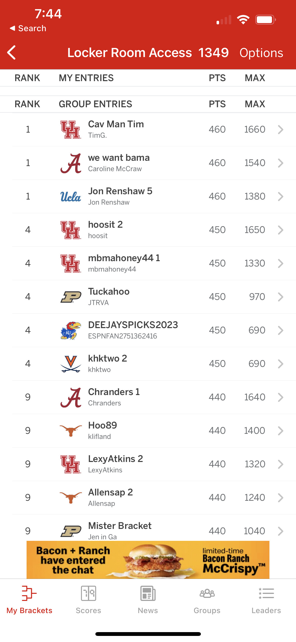Open the Leaders list icon
The image size is (296, 642).
[266, 594]
